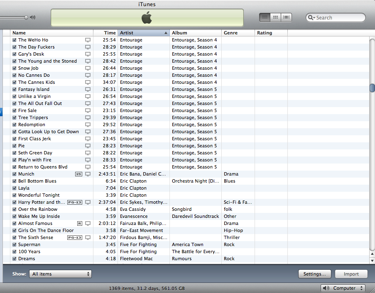Uncheck No Cannes Do checkbox
375x293 pixels.
coord(15,75)
